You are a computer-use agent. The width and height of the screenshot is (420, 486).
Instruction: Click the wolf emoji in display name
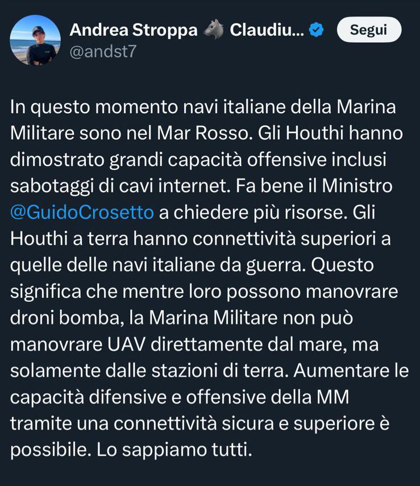pyautogui.click(x=213, y=30)
